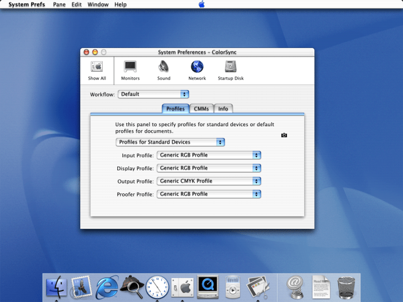
Task: Open the Pane menu
Action: tap(59, 5)
